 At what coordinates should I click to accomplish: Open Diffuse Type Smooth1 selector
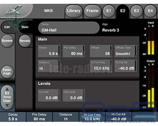click(x=125, y=51)
